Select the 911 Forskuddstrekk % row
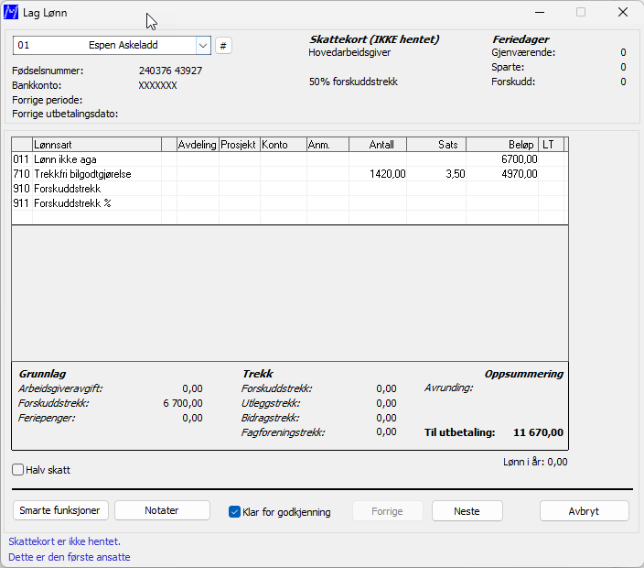Image resolution: width=644 pixels, height=568 pixels. click(290, 203)
